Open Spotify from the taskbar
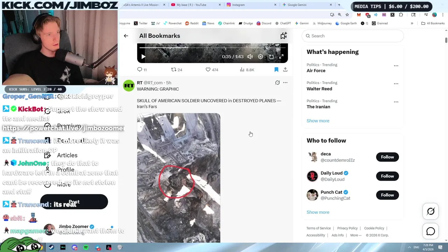448x252 pixels. click(86, 247)
